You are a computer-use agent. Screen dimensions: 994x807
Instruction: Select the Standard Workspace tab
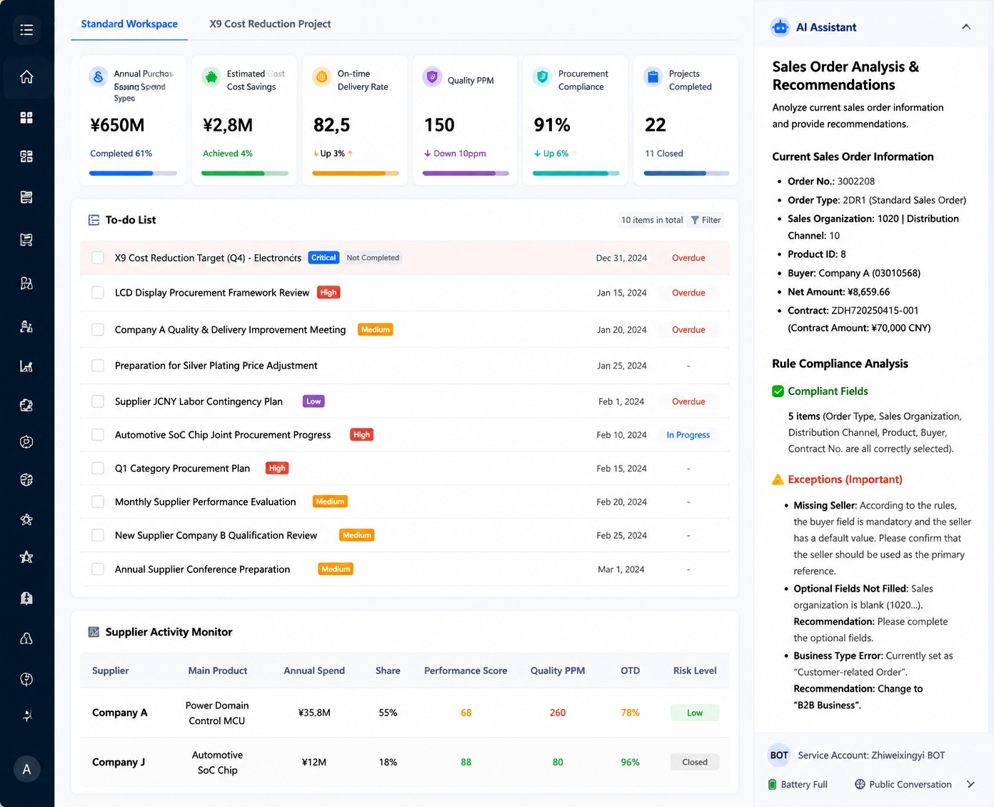coord(129,24)
